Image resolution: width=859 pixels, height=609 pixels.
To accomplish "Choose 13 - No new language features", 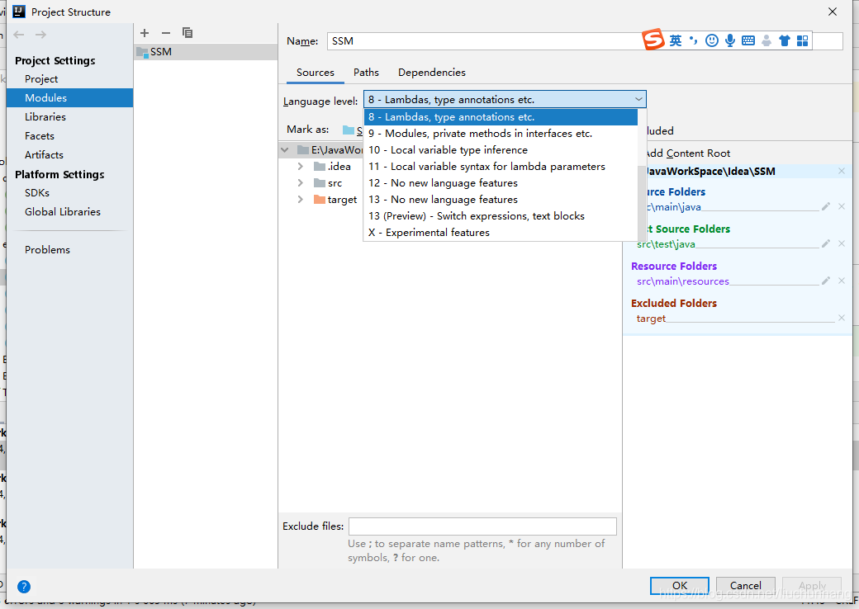I will (501, 200).
